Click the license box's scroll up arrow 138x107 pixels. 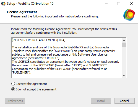[x=124, y=40]
